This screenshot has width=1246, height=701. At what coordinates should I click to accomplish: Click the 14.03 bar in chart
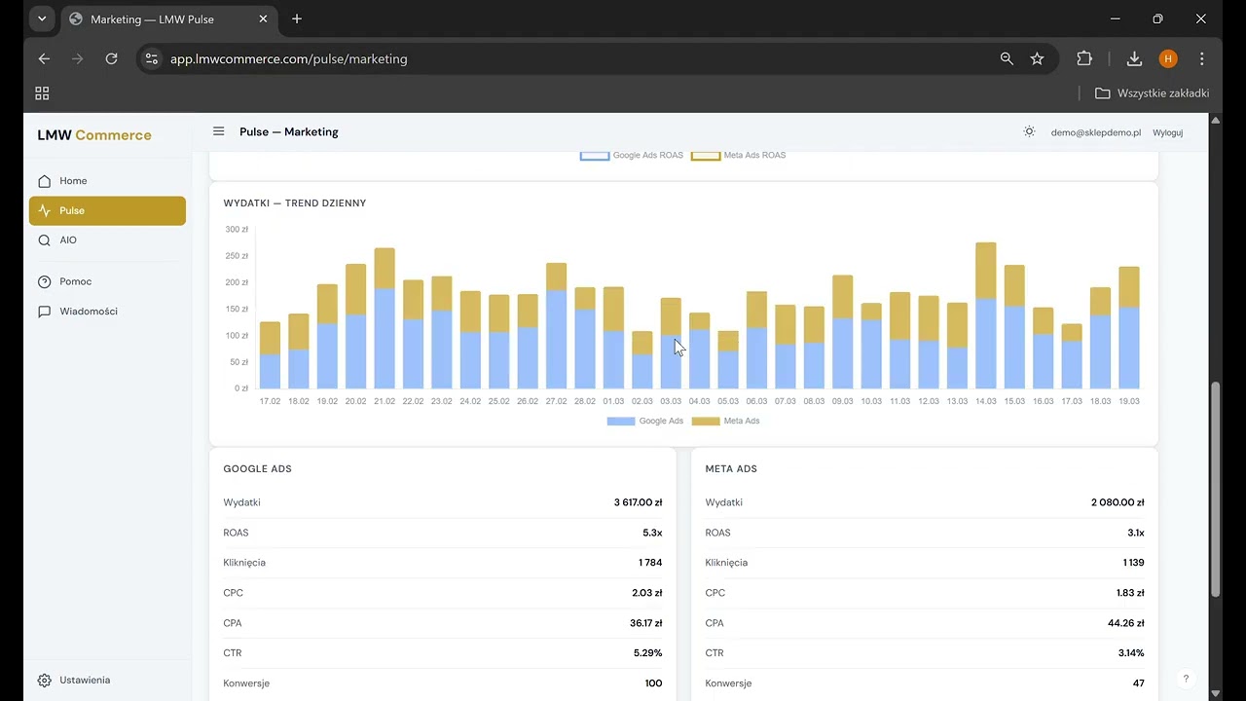[986, 315]
